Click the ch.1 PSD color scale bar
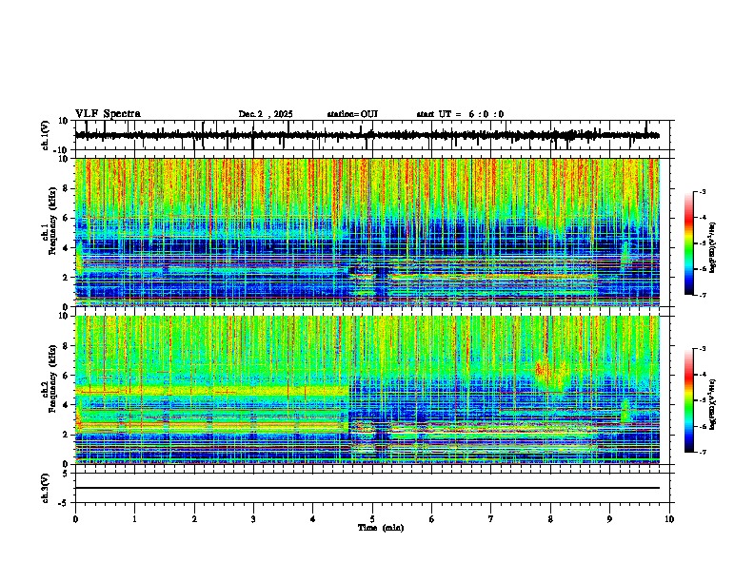The width and height of the screenshot is (754, 582). coord(688,242)
